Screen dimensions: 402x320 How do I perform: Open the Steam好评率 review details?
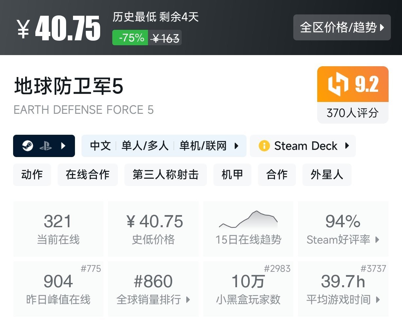[343, 239]
